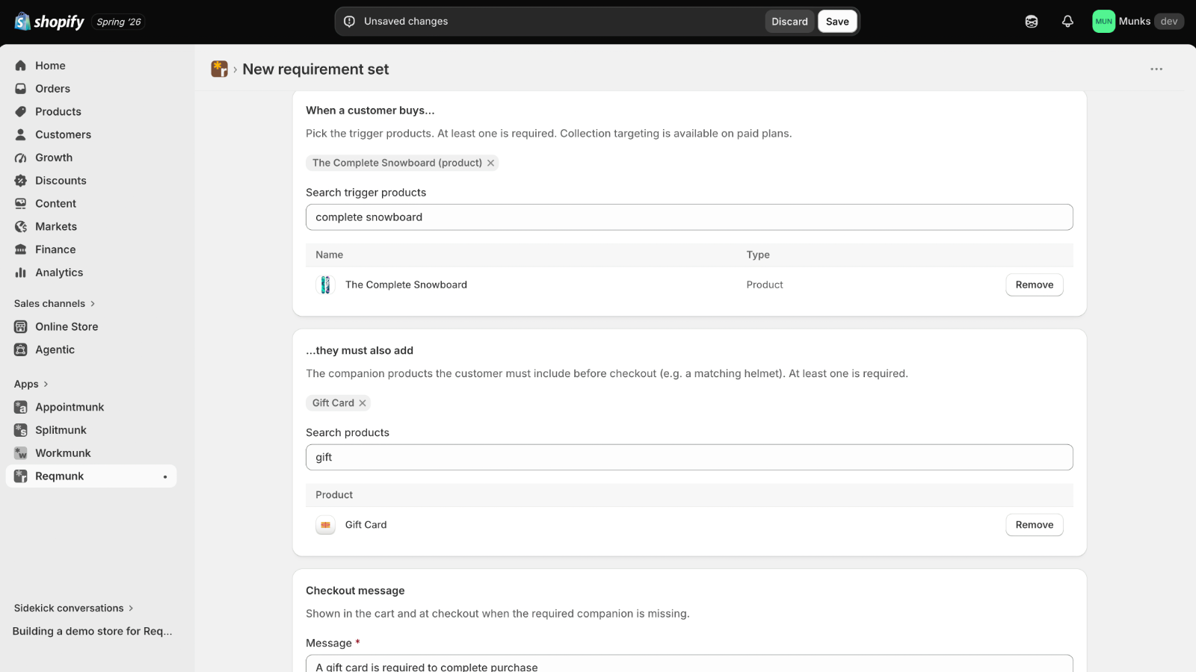Open the Spring '26 edition badge
Viewport: 1196px width, 672px height.
pyautogui.click(x=119, y=22)
